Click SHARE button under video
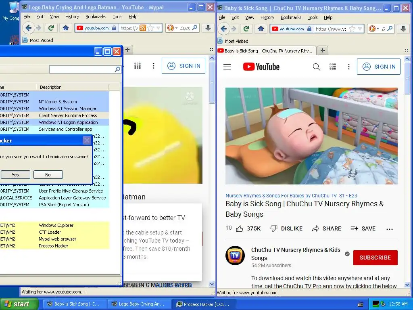 click(326, 228)
